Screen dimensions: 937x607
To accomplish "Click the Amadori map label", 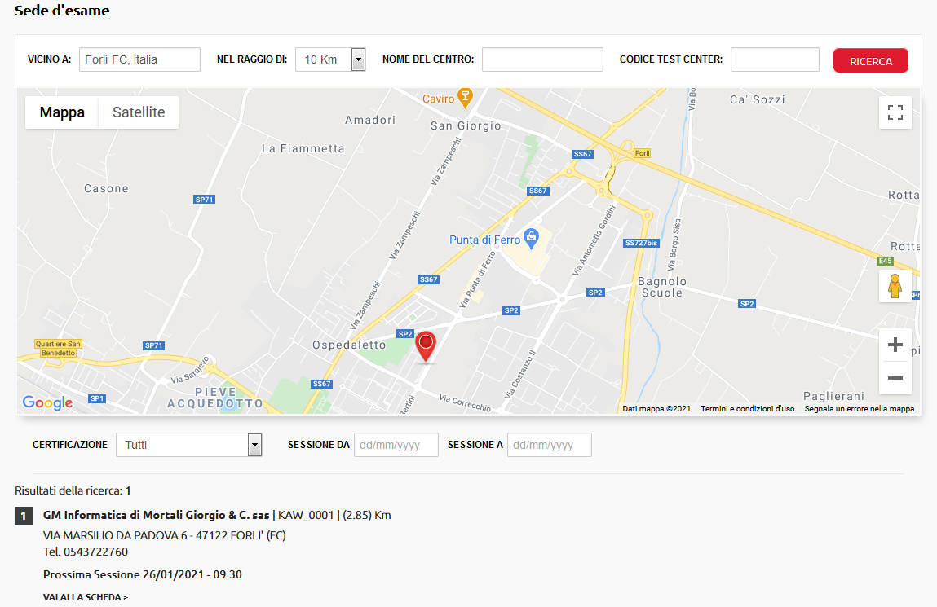I will point(370,120).
